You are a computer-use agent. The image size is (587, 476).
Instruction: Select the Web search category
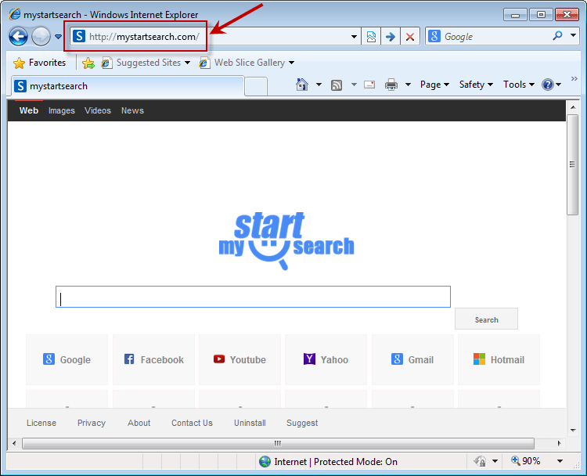pyautogui.click(x=29, y=110)
